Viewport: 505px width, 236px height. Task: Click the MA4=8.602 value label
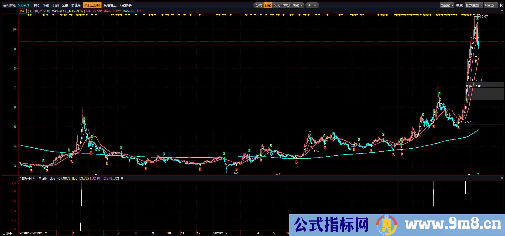[x=112, y=11]
